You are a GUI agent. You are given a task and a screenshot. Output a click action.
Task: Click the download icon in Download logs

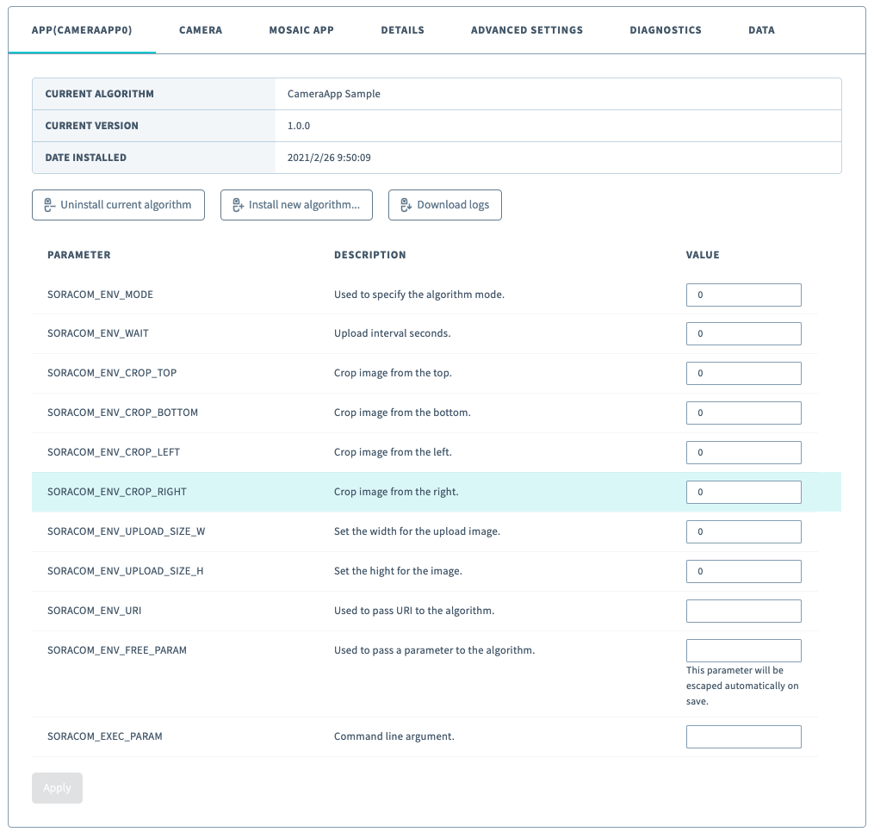406,205
